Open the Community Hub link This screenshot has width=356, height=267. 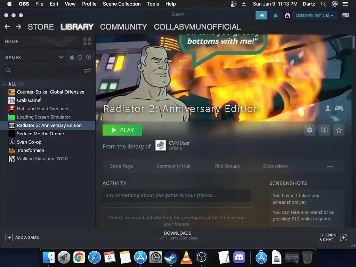click(x=173, y=166)
